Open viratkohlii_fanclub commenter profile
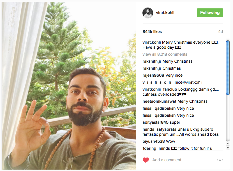 pyautogui.click(x=160, y=89)
